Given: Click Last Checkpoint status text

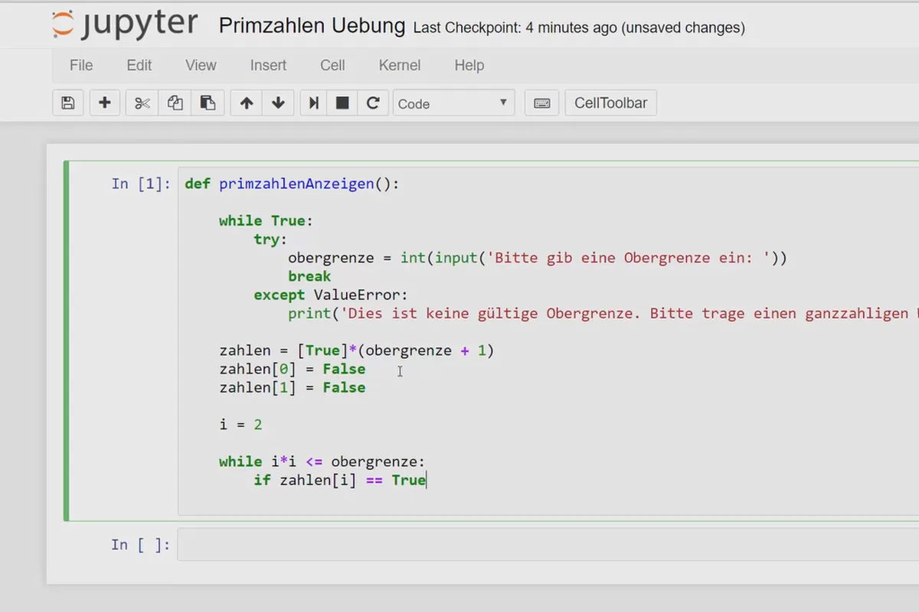Looking at the screenshot, I should [x=579, y=28].
